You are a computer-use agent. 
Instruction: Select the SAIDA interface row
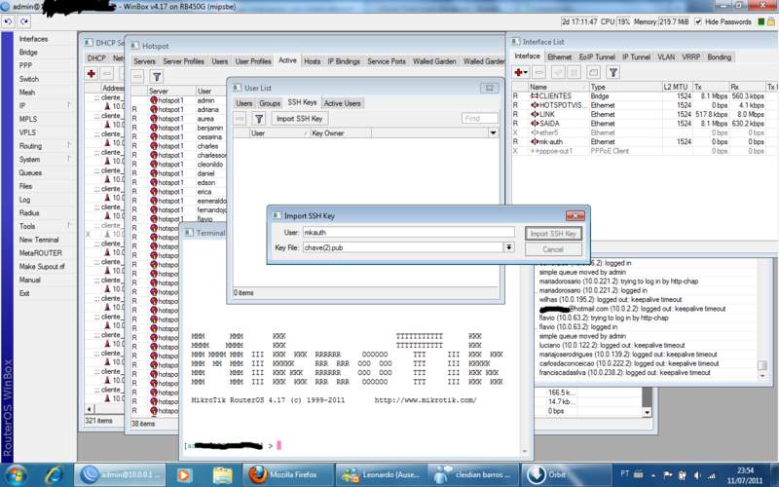point(644,124)
